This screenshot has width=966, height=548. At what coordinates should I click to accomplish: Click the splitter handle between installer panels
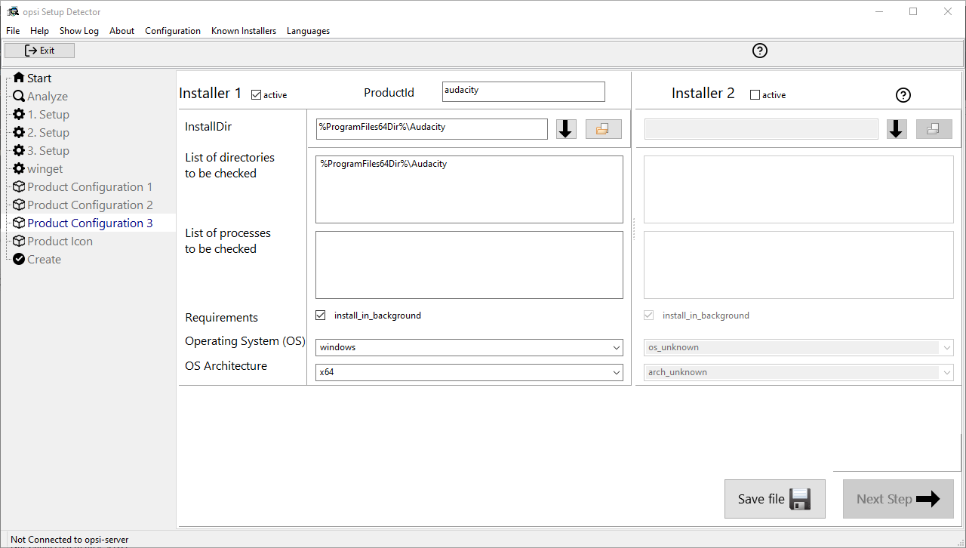coord(633,229)
